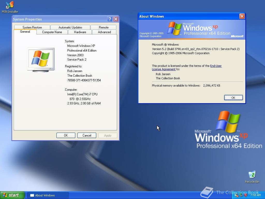The height and width of the screenshot is (199, 265).
Task: Open the End-User License Agreement link
Action: point(187,68)
